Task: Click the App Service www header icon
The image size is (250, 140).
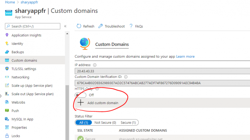Action: 8,13
